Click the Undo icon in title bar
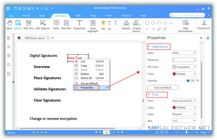Image resolution: width=217 pixels, height=140 pixels. pos(37,9)
